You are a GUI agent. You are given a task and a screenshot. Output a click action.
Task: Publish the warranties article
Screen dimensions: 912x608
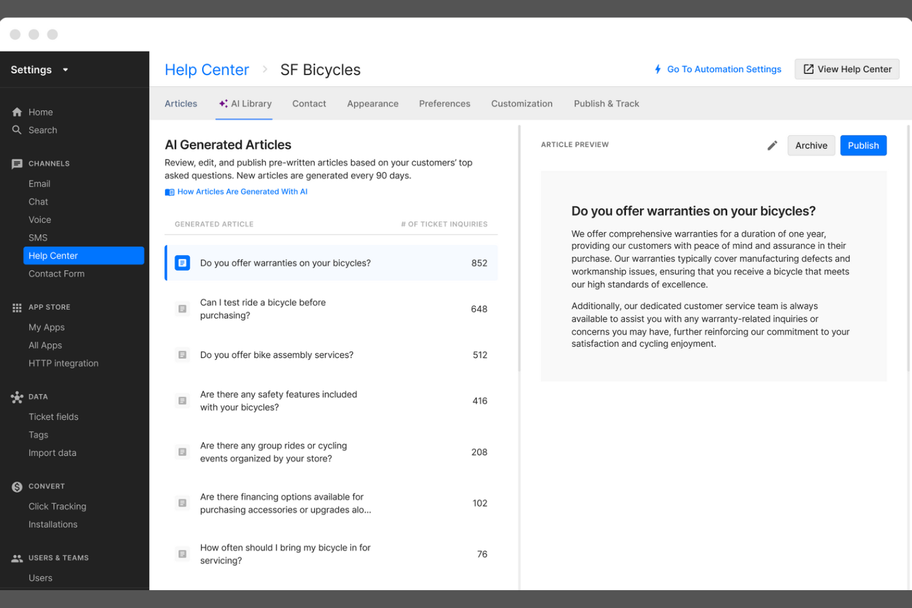[863, 145]
